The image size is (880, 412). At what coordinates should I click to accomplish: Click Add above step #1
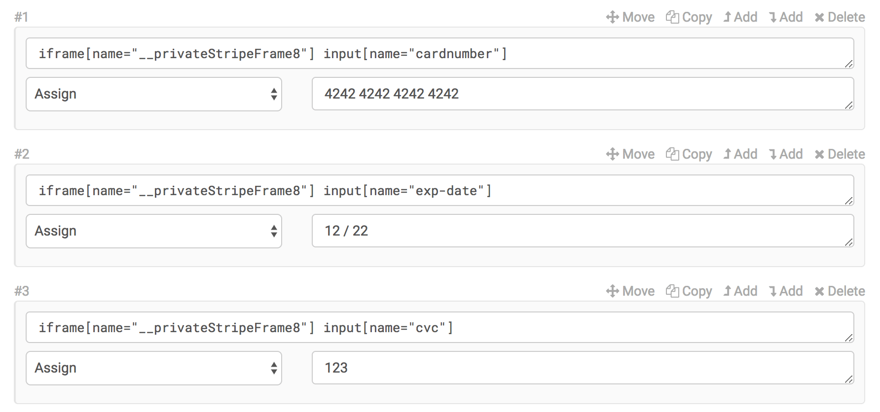[740, 17]
